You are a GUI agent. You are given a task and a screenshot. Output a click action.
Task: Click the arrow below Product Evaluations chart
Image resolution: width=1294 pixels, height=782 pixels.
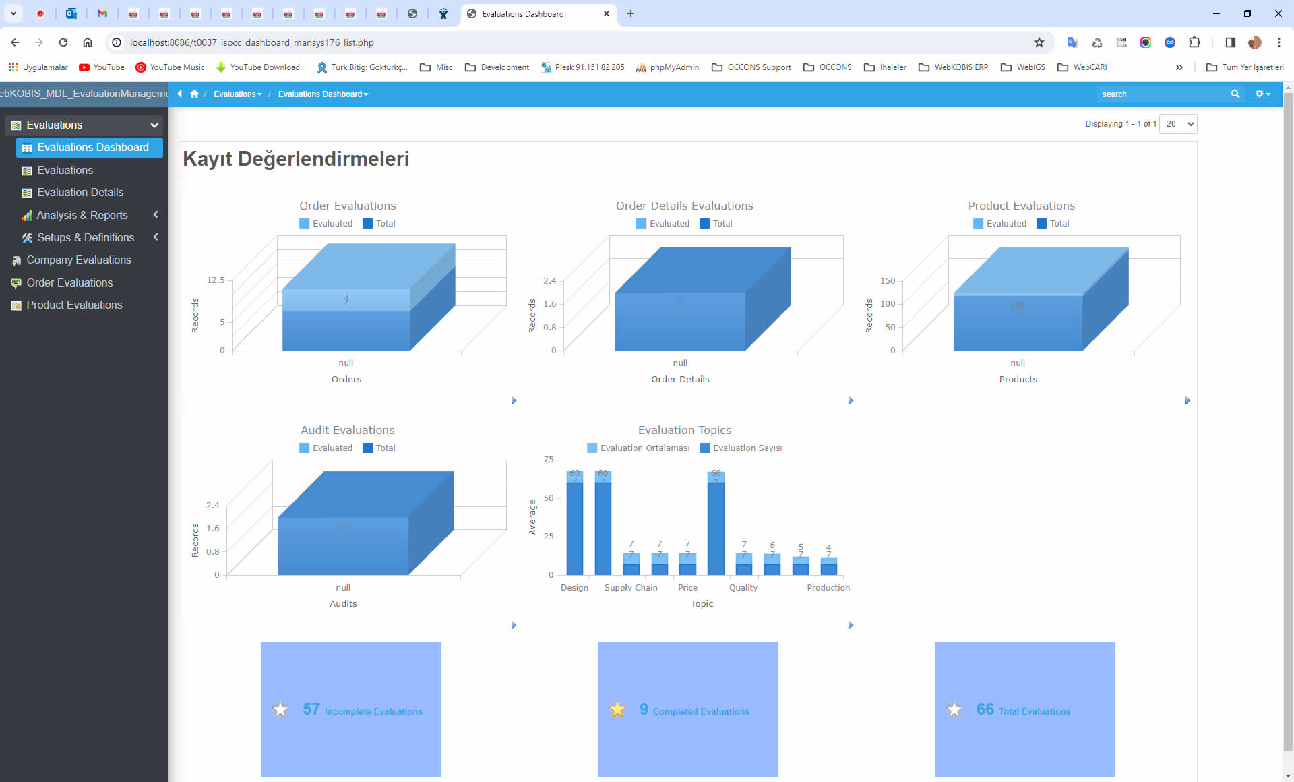pos(1188,401)
